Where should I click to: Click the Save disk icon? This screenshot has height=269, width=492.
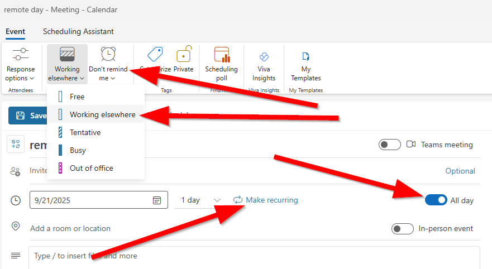click(21, 116)
